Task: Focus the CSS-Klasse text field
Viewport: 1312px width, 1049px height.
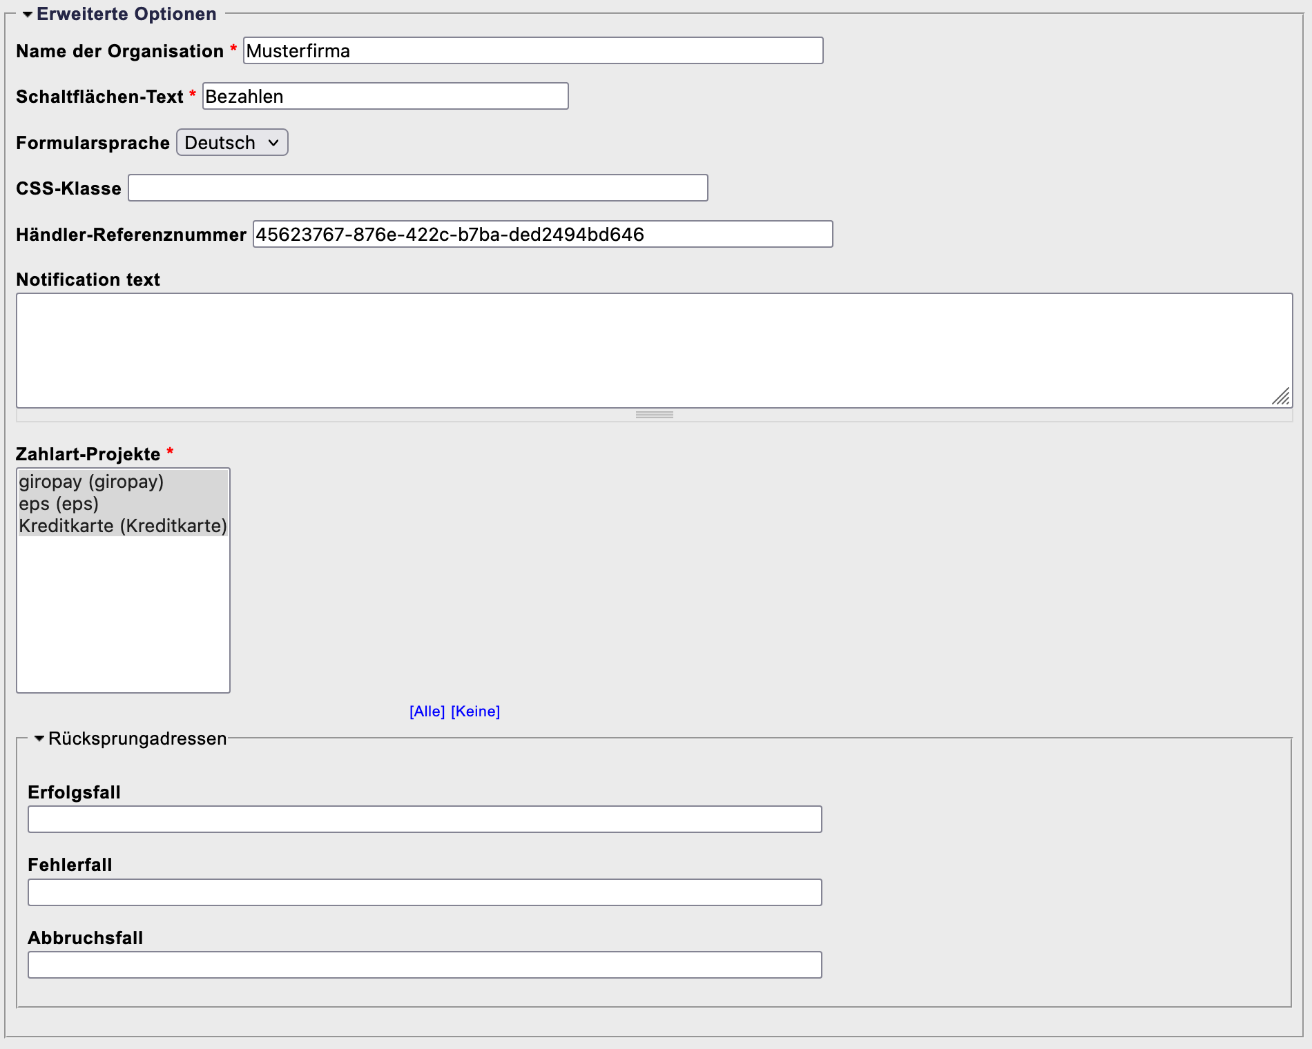Action: [x=418, y=188]
